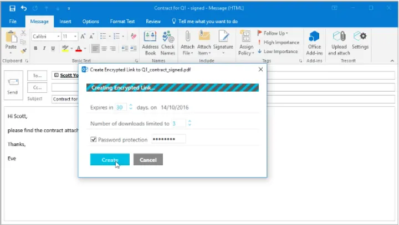Click the expiry days stepper arrows
The height and width of the screenshot is (225, 399).
(x=131, y=107)
